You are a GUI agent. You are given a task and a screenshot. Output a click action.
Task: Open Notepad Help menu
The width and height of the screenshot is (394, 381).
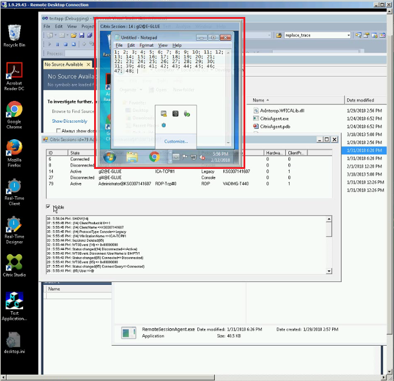(177, 45)
